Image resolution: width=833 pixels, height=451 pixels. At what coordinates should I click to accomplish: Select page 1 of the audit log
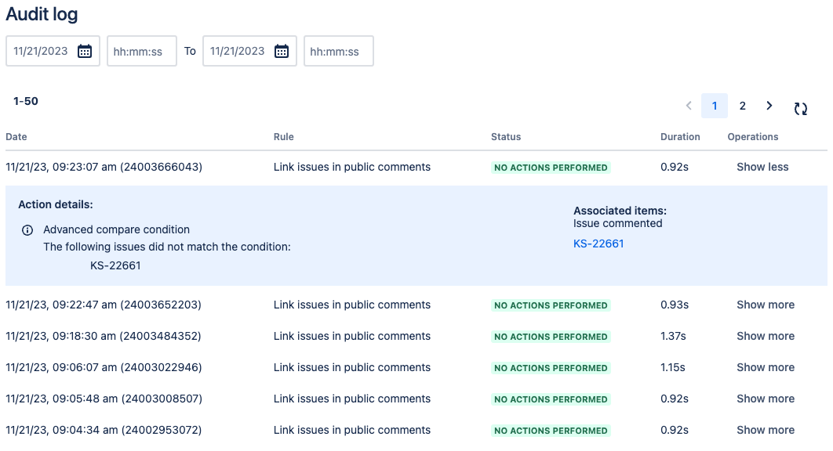coord(715,106)
